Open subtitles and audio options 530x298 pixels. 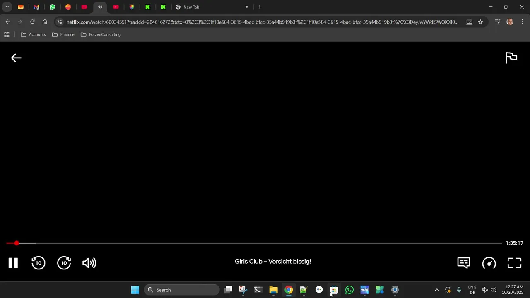coord(463,263)
